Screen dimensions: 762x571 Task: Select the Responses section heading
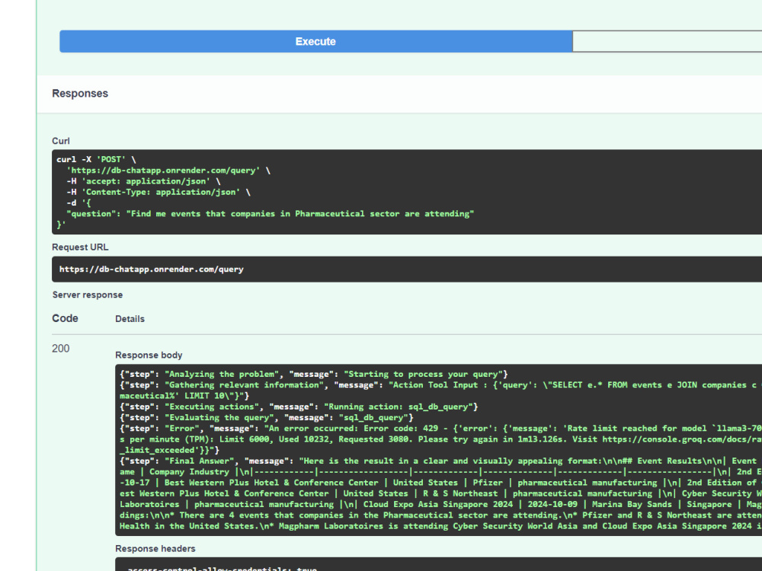80,93
